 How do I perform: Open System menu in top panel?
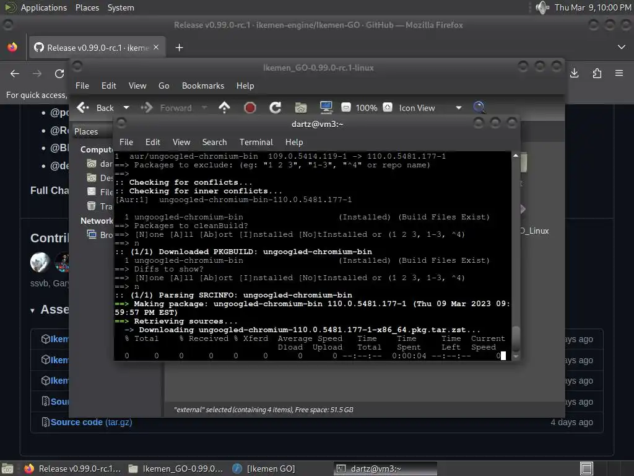tap(121, 7)
